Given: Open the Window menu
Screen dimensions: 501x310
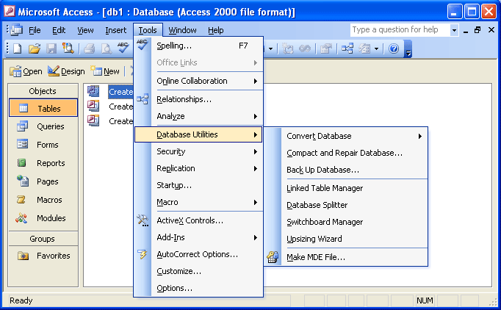Looking at the screenshot, I should point(182,30).
